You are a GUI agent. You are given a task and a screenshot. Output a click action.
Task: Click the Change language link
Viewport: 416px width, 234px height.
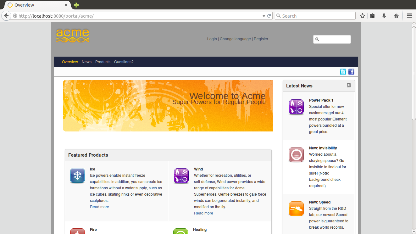[x=235, y=39]
